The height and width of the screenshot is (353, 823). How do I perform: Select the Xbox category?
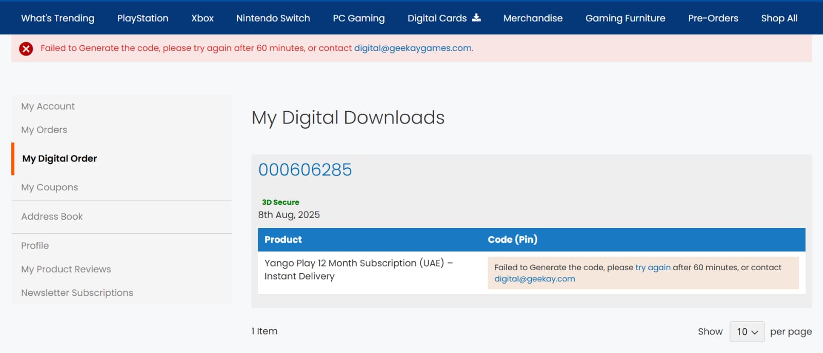tap(202, 18)
